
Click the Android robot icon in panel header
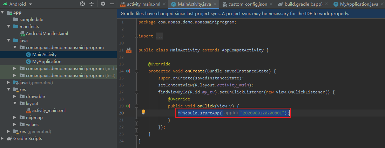click(5, 4)
